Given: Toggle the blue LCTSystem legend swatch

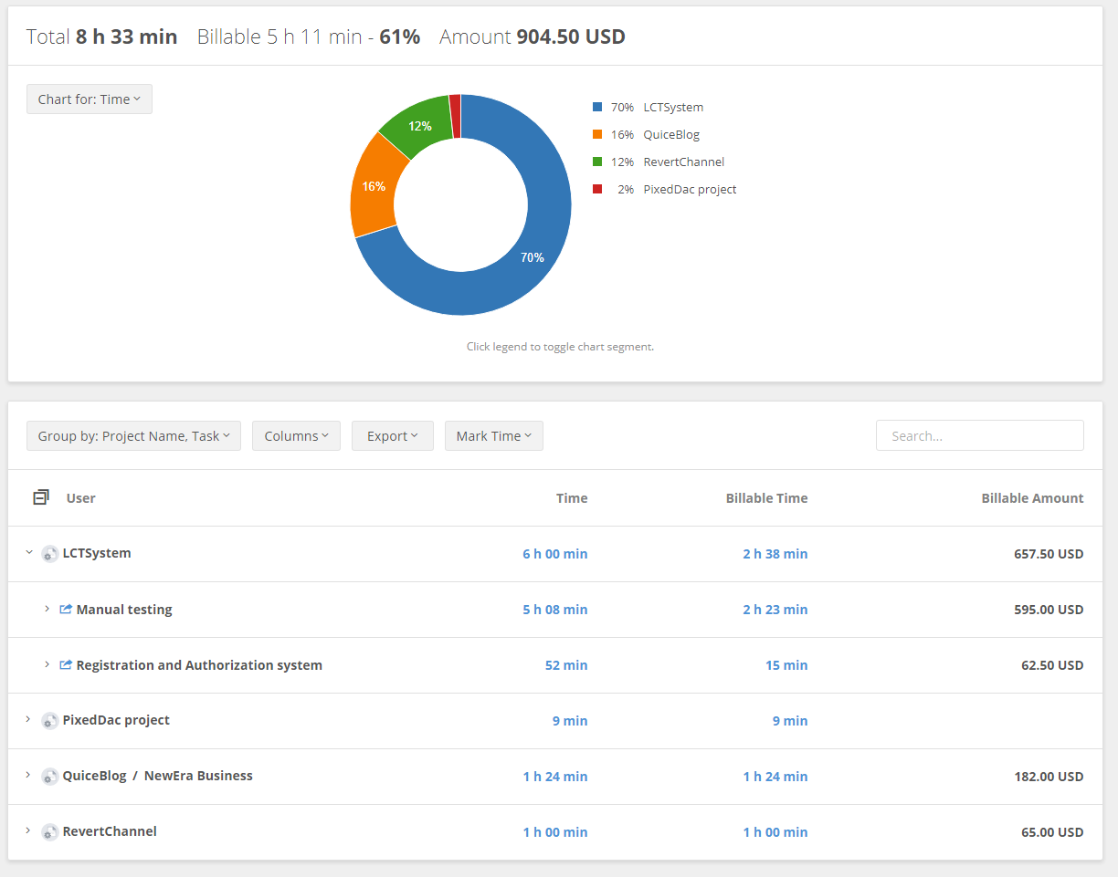Looking at the screenshot, I should point(597,107).
